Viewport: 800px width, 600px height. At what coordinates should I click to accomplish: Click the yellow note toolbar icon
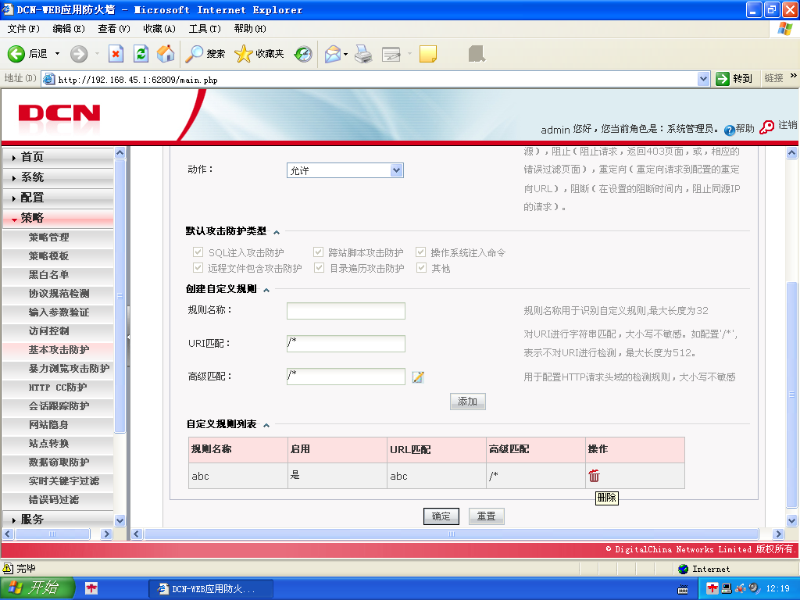(427, 54)
